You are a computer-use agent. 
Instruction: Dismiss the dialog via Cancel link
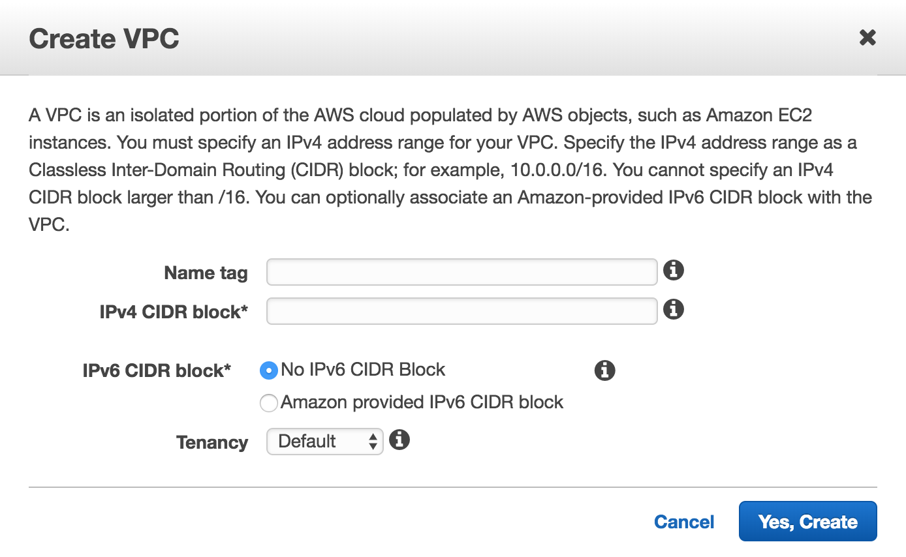click(684, 522)
